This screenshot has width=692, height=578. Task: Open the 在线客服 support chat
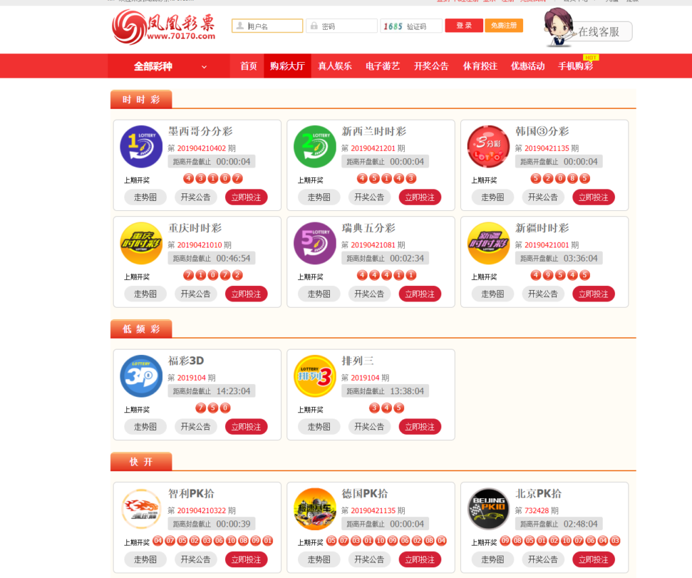pyautogui.click(x=597, y=31)
